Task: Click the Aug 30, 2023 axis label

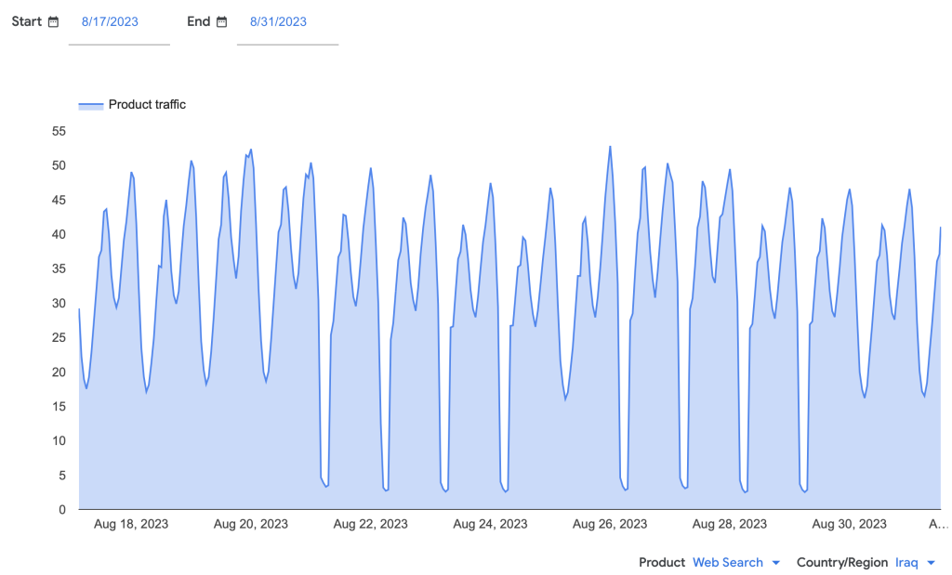Action: tap(849, 524)
